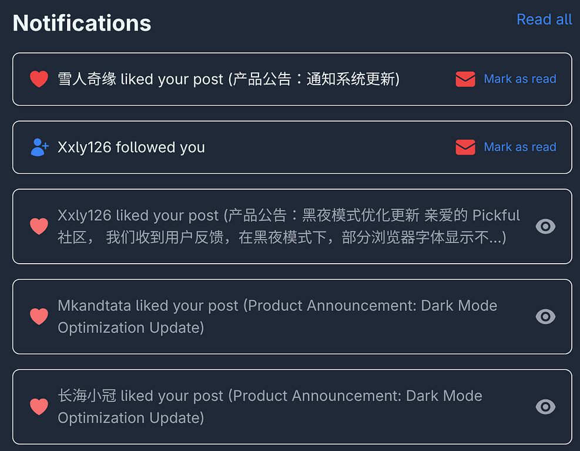Open the Xxly126 followed you notification text
This screenshot has height=451, width=580.
pos(131,147)
